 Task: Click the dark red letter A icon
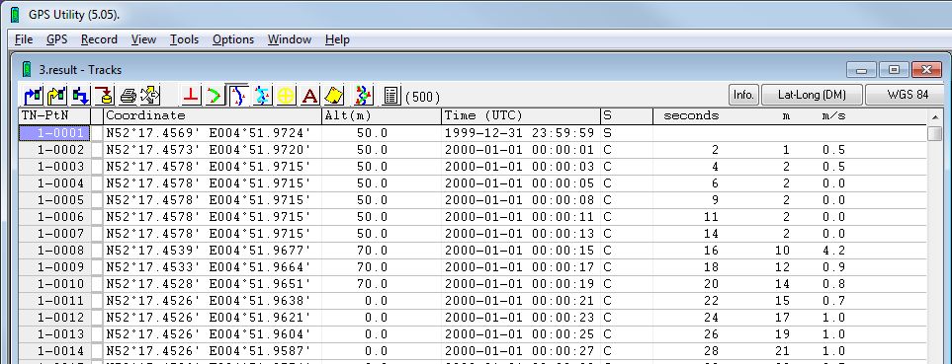[x=309, y=95]
